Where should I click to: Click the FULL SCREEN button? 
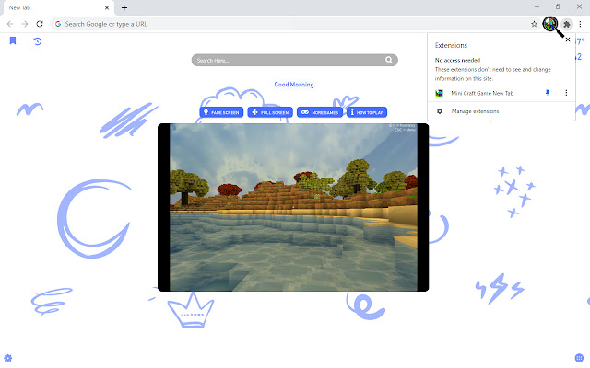(270, 112)
